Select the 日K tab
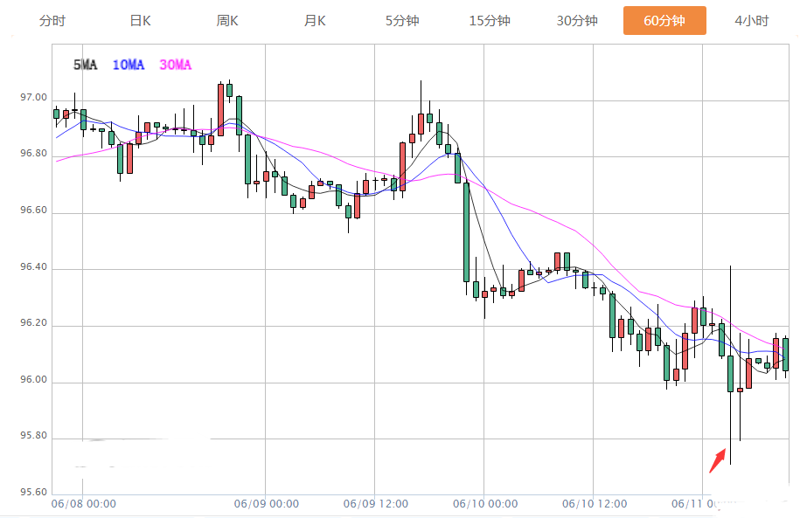 pyautogui.click(x=140, y=21)
